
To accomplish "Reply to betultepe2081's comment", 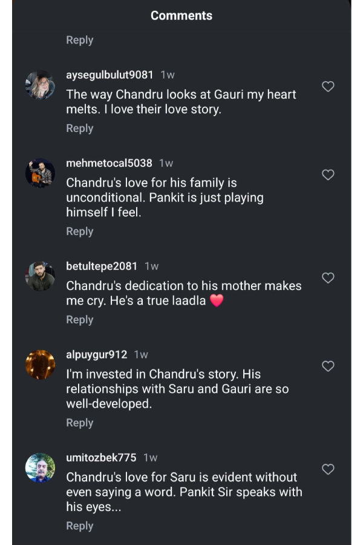I will tap(79, 320).
